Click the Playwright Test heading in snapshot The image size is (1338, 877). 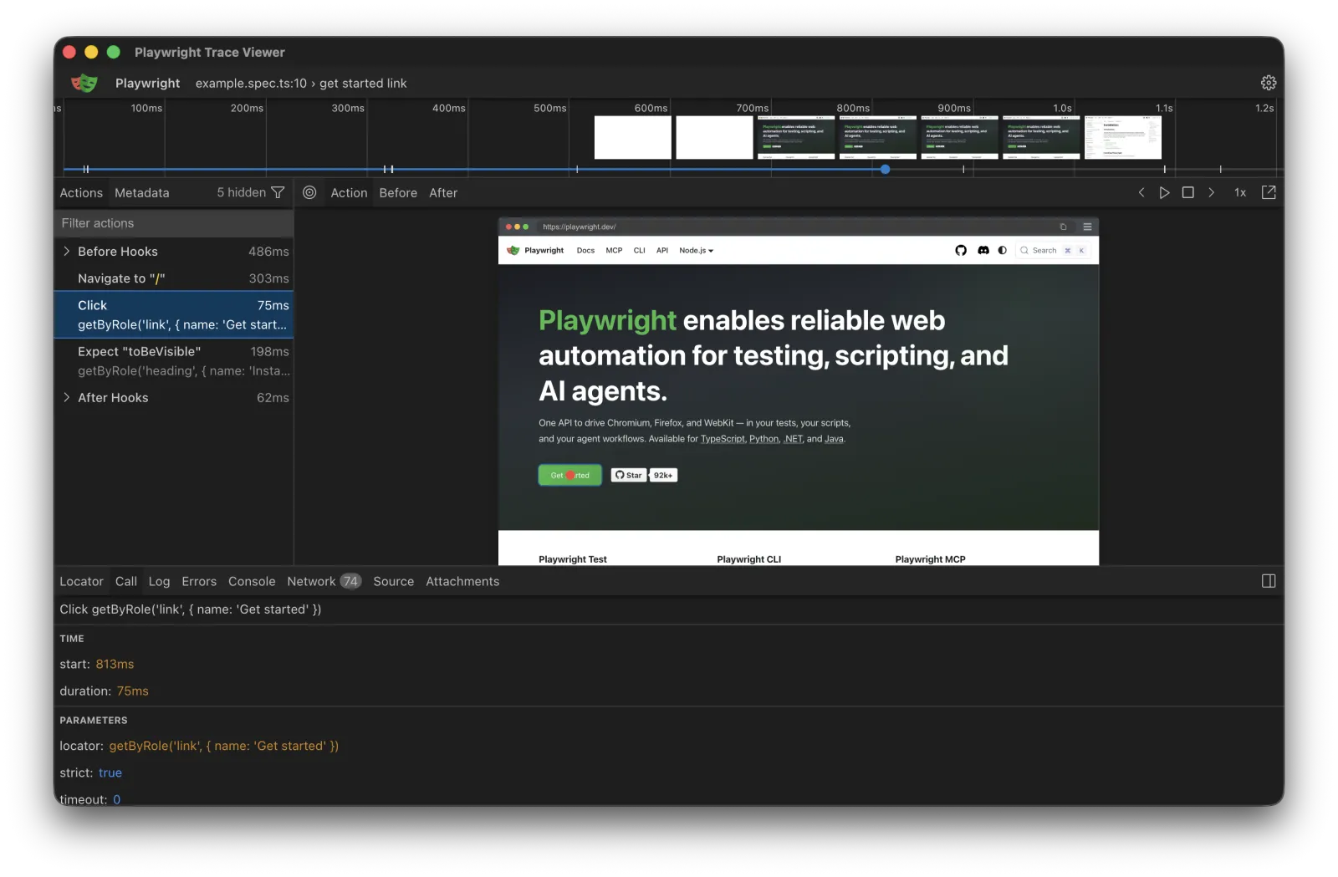[x=573, y=559]
